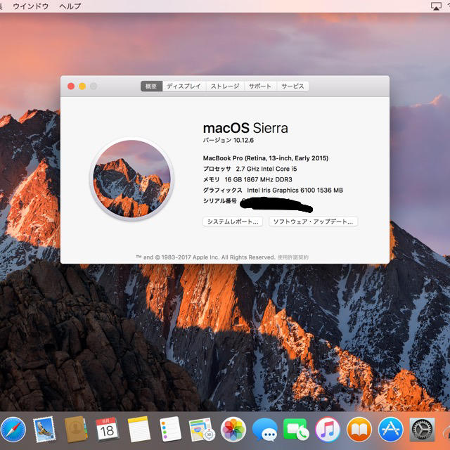Open the Contacts app icon

point(76,430)
